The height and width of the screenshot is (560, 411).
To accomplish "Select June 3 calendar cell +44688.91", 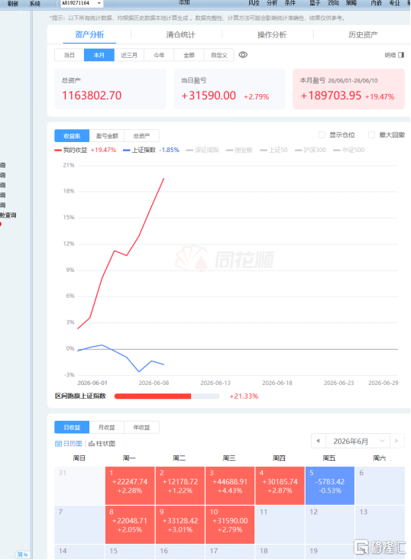I will (x=230, y=486).
